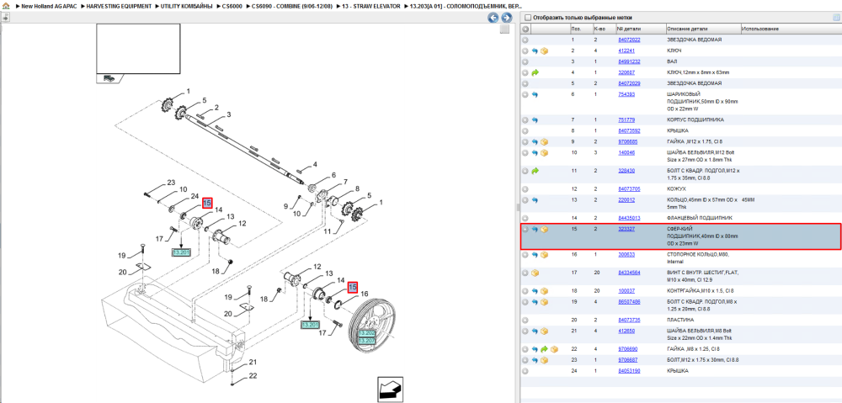The image size is (842, 403).
Task: Click the 13.201 reference label near callout 17 upper-left
Action: point(181,252)
